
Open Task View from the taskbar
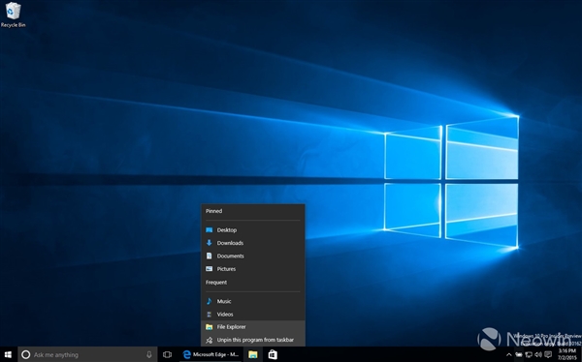tap(167, 354)
